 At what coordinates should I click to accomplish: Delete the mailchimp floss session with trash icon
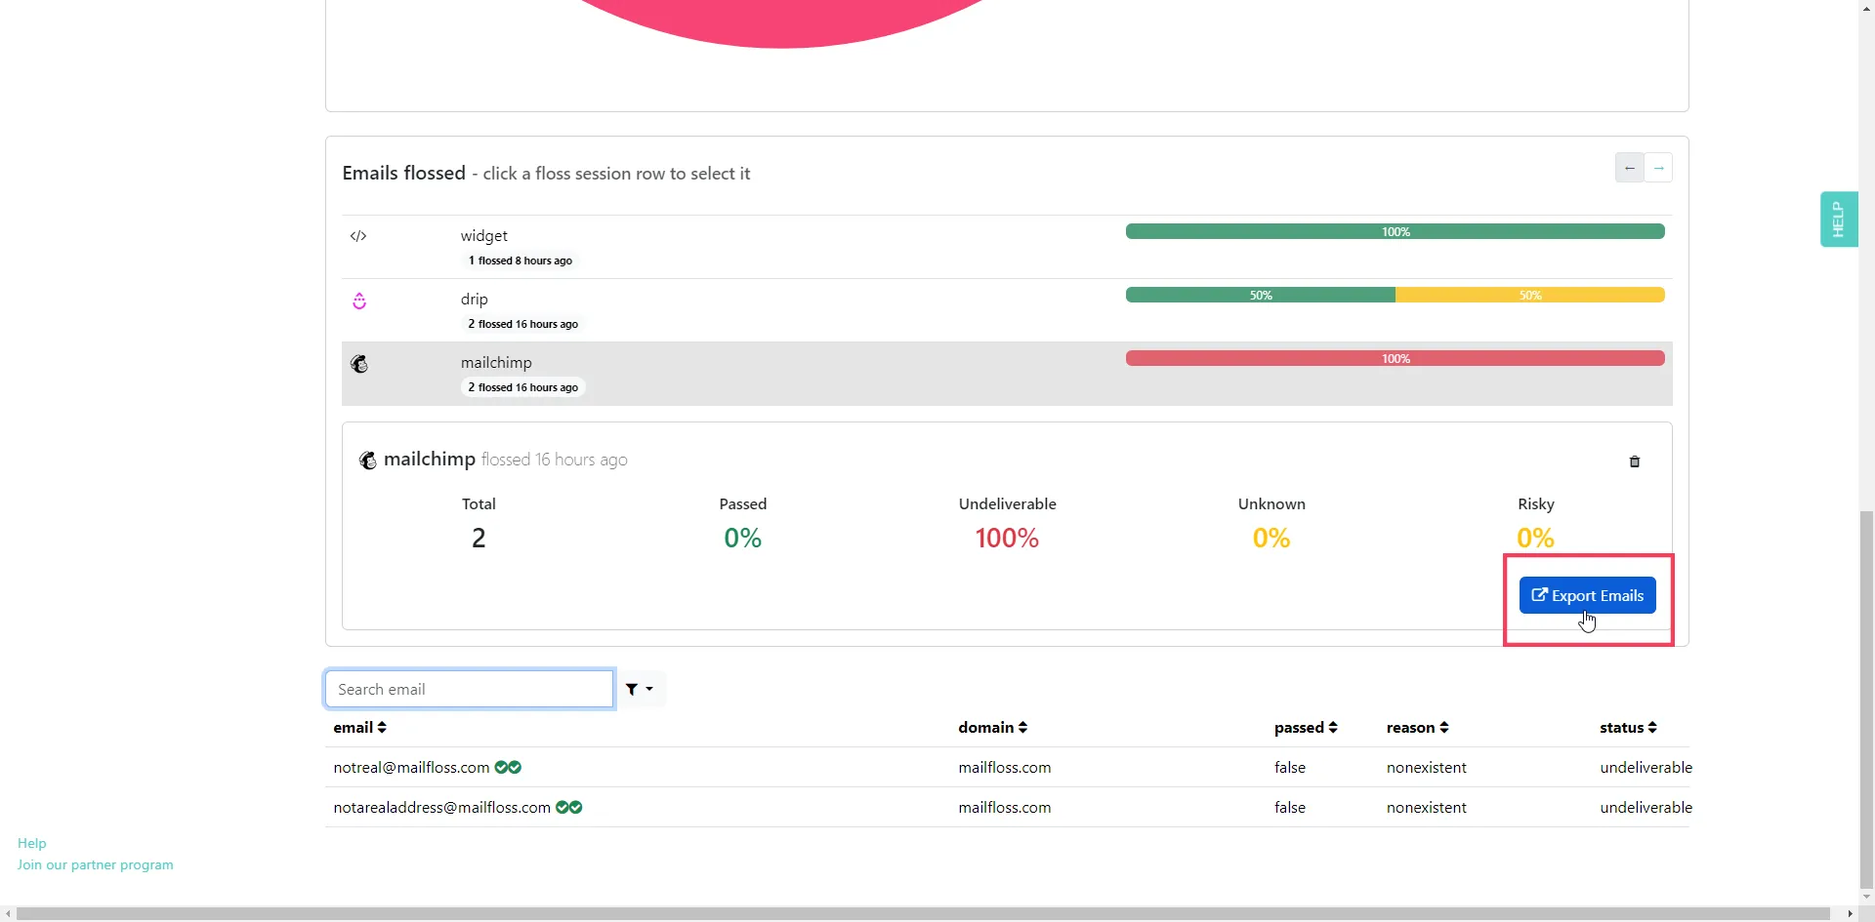[1635, 461]
